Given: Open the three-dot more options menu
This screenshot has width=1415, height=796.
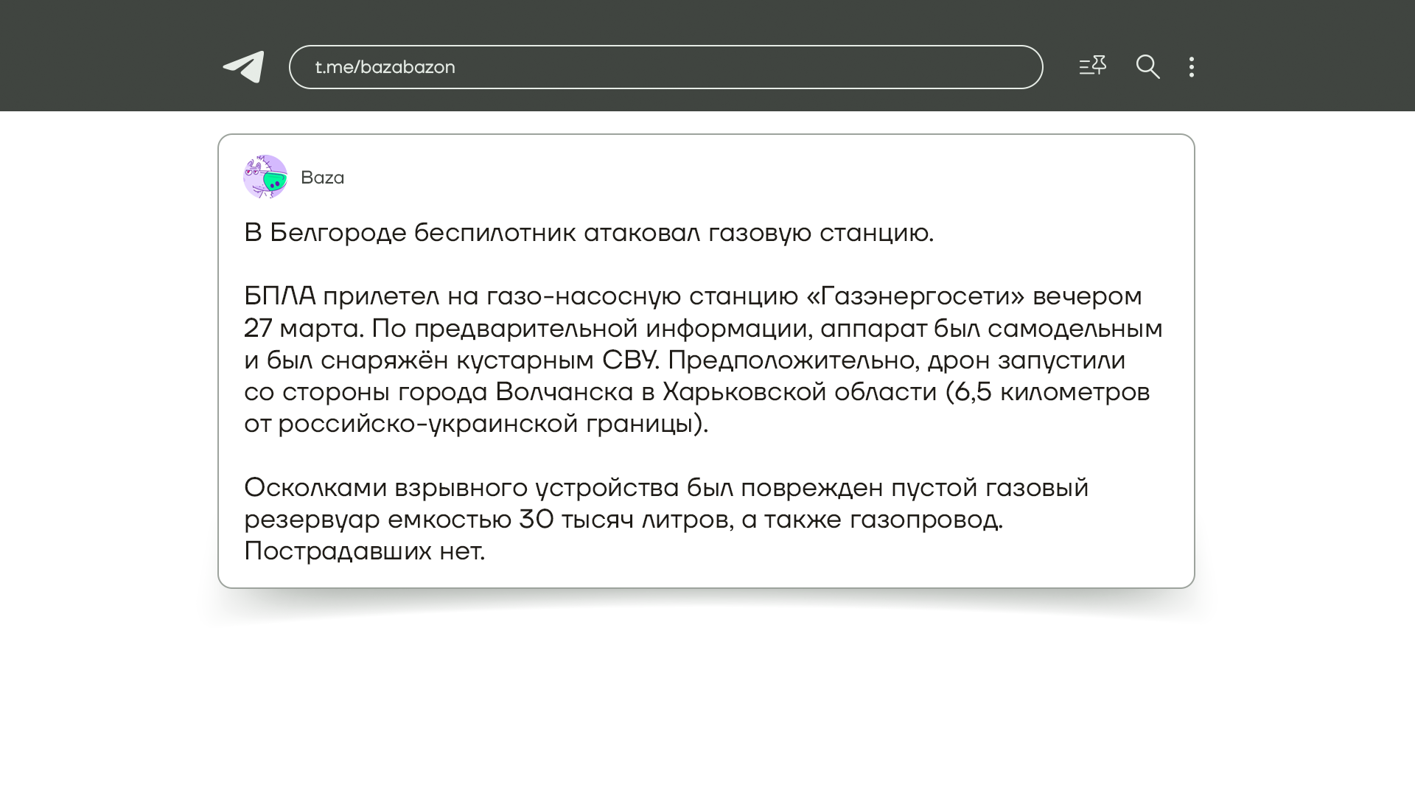Looking at the screenshot, I should pos(1191,67).
